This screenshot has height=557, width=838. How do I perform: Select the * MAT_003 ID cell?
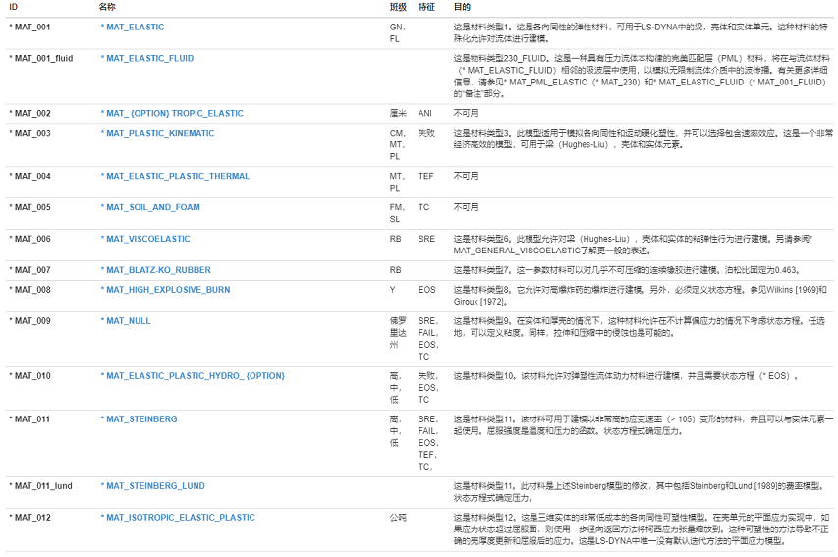click(x=29, y=133)
